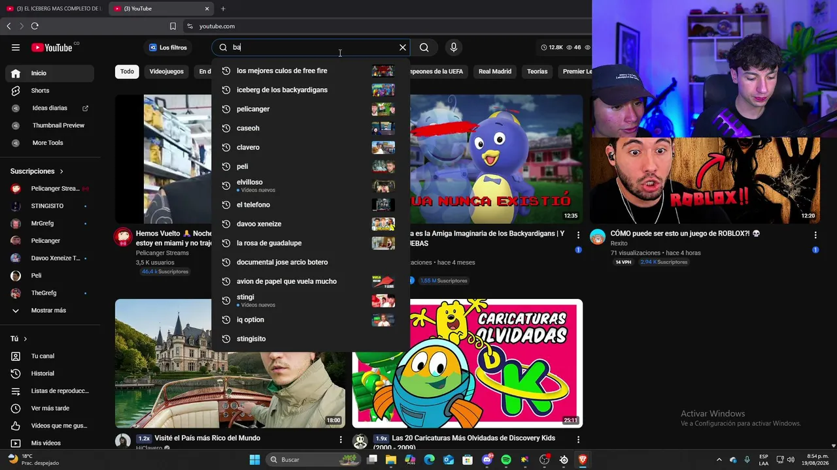Open site settings icon beside youtube.com
This screenshot has height=470, width=837.
190,26
